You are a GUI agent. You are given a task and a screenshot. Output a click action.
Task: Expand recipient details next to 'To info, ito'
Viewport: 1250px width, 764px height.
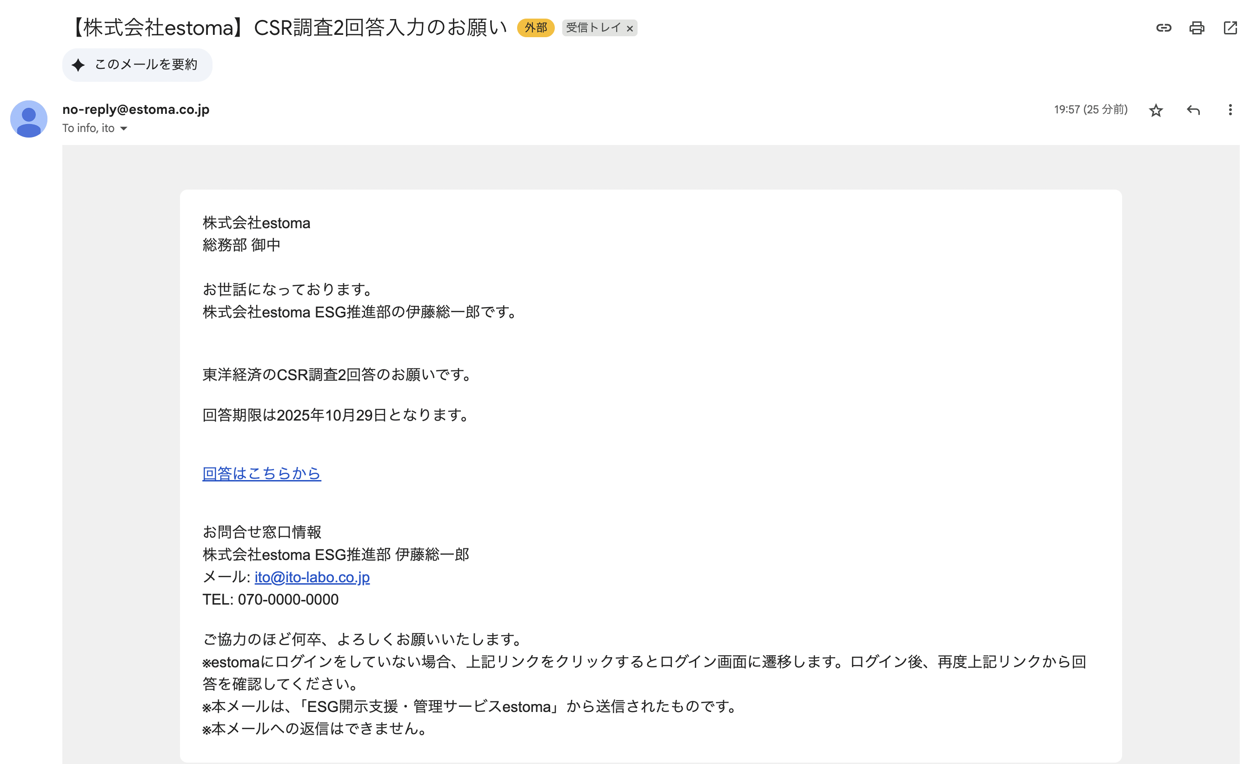[x=124, y=129]
